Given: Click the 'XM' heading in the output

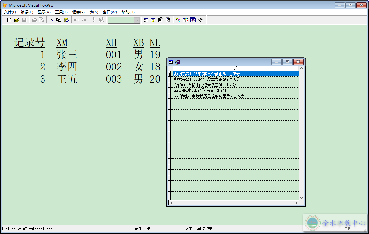Looking at the screenshot, I should [x=62, y=42].
